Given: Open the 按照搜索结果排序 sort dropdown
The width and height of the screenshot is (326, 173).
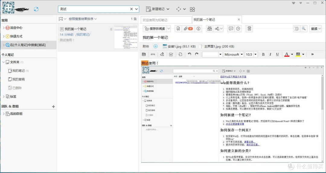Looking at the screenshot, I should (x=83, y=19).
